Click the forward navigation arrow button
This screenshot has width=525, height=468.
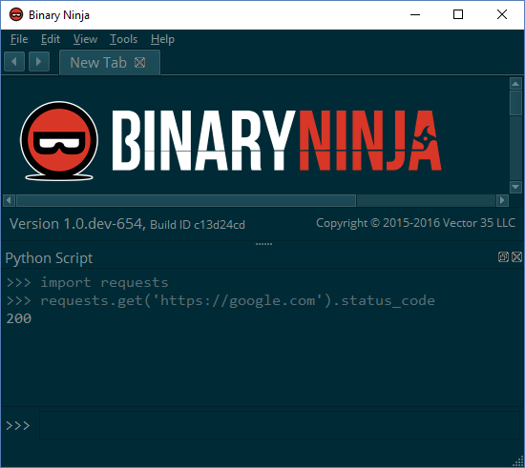coord(39,62)
